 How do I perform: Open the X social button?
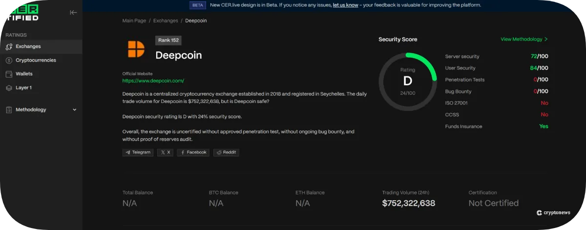[x=165, y=152]
